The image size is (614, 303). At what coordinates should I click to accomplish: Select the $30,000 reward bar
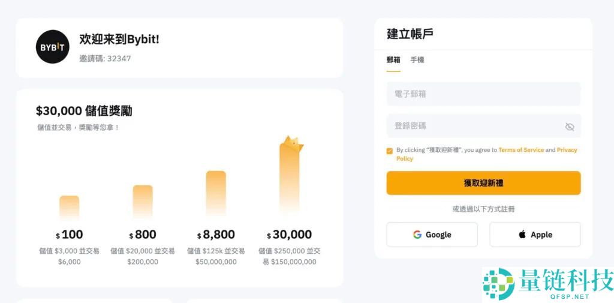pos(290,179)
